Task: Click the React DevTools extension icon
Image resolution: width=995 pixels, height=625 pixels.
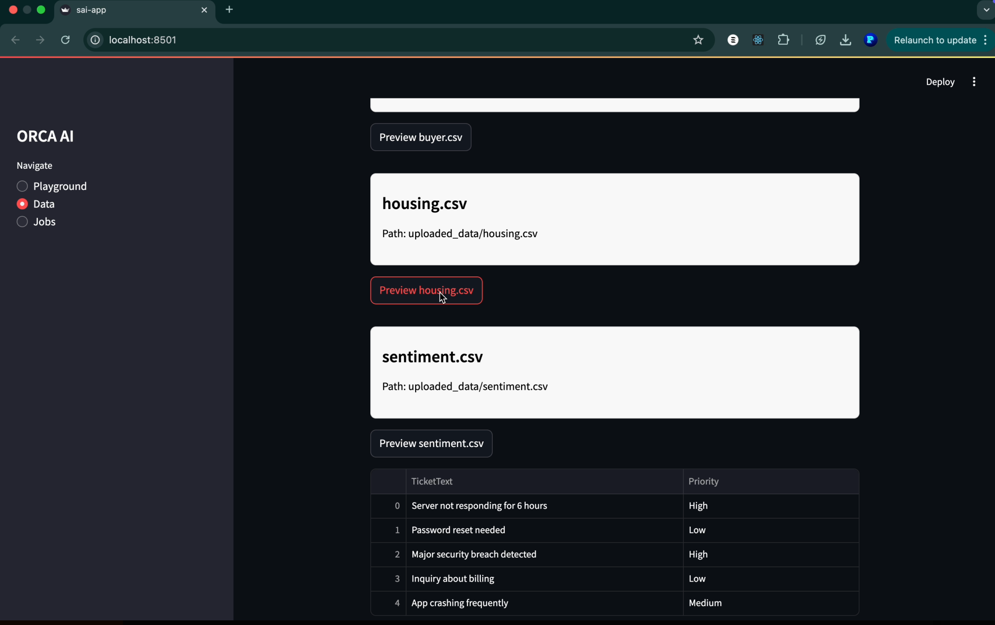Action: [758, 40]
